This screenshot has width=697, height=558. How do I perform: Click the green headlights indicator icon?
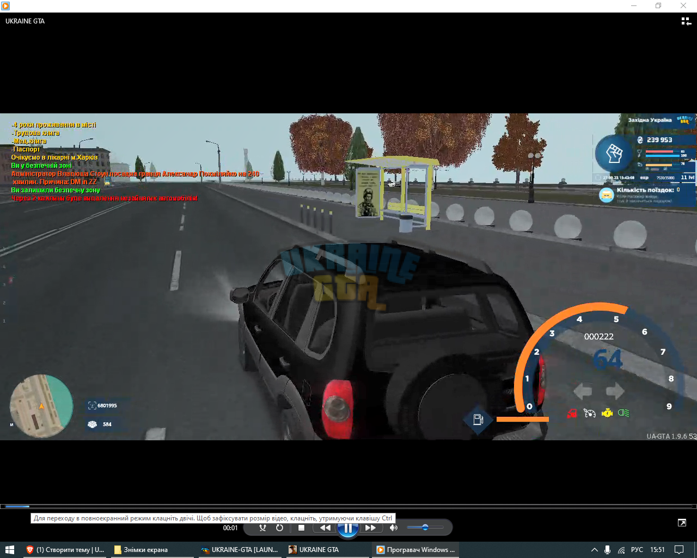click(624, 413)
